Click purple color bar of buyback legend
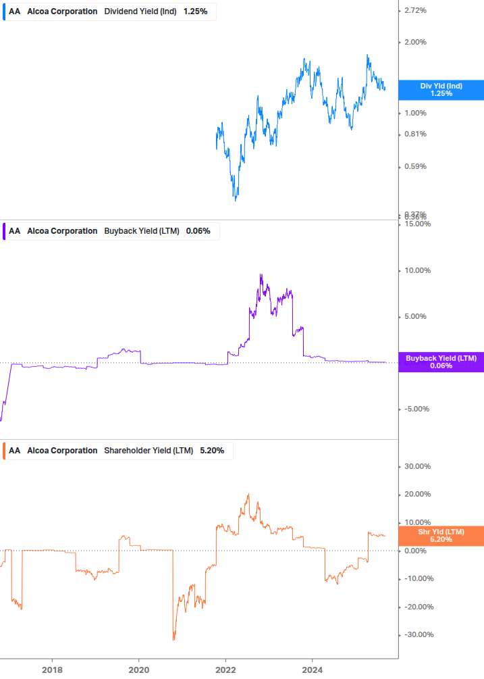 tap(4, 231)
